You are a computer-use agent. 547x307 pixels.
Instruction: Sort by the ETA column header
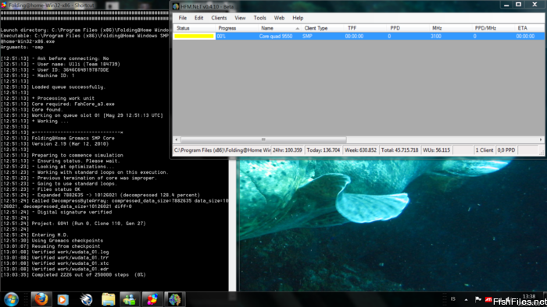(x=530, y=28)
